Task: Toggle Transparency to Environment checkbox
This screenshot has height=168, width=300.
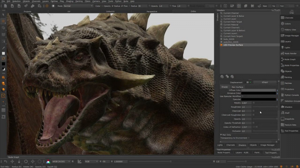Action: [249, 138]
